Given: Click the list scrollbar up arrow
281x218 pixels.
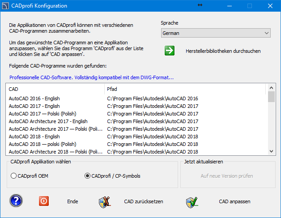Looking at the screenshot, I should click(271, 87).
